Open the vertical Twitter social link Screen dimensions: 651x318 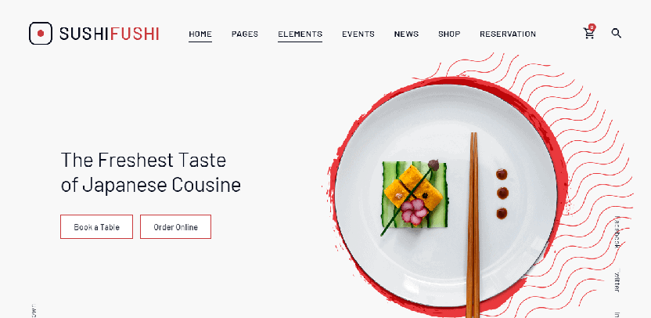pos(617,281)
